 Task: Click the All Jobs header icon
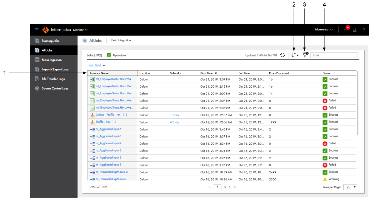[85, 41]
